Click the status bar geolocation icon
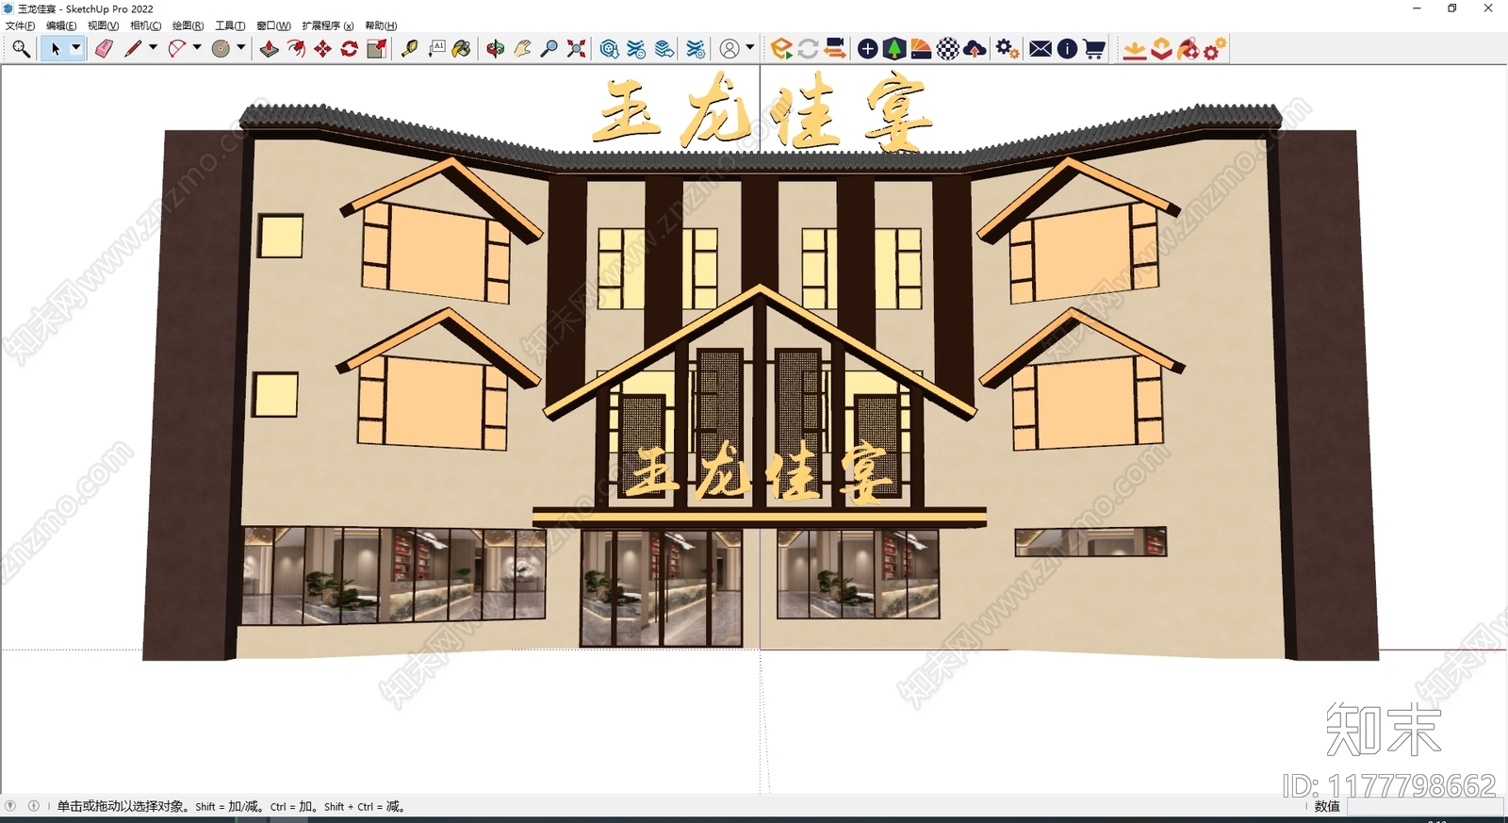 [x=11, y=806]
